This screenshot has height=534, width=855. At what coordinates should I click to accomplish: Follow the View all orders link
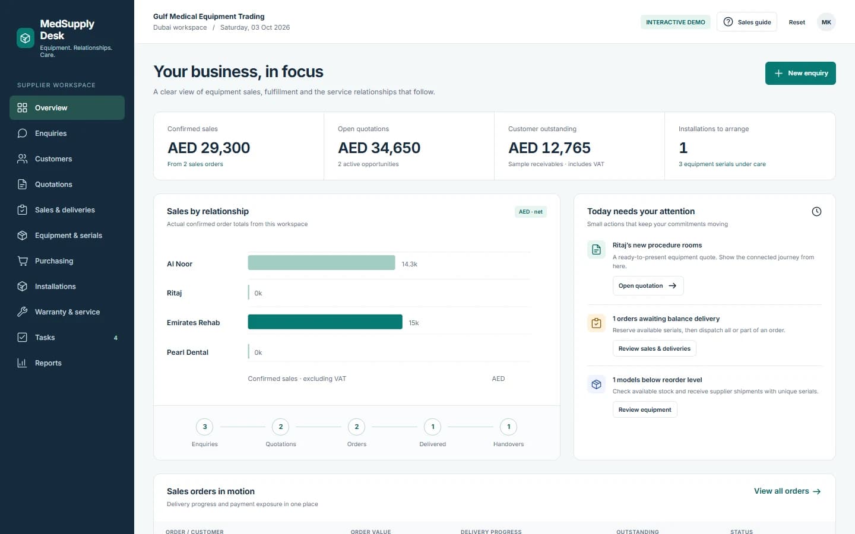coord(787,491)
